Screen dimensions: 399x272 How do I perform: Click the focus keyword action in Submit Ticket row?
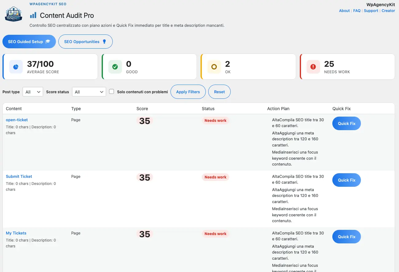(x=295, y=215)
